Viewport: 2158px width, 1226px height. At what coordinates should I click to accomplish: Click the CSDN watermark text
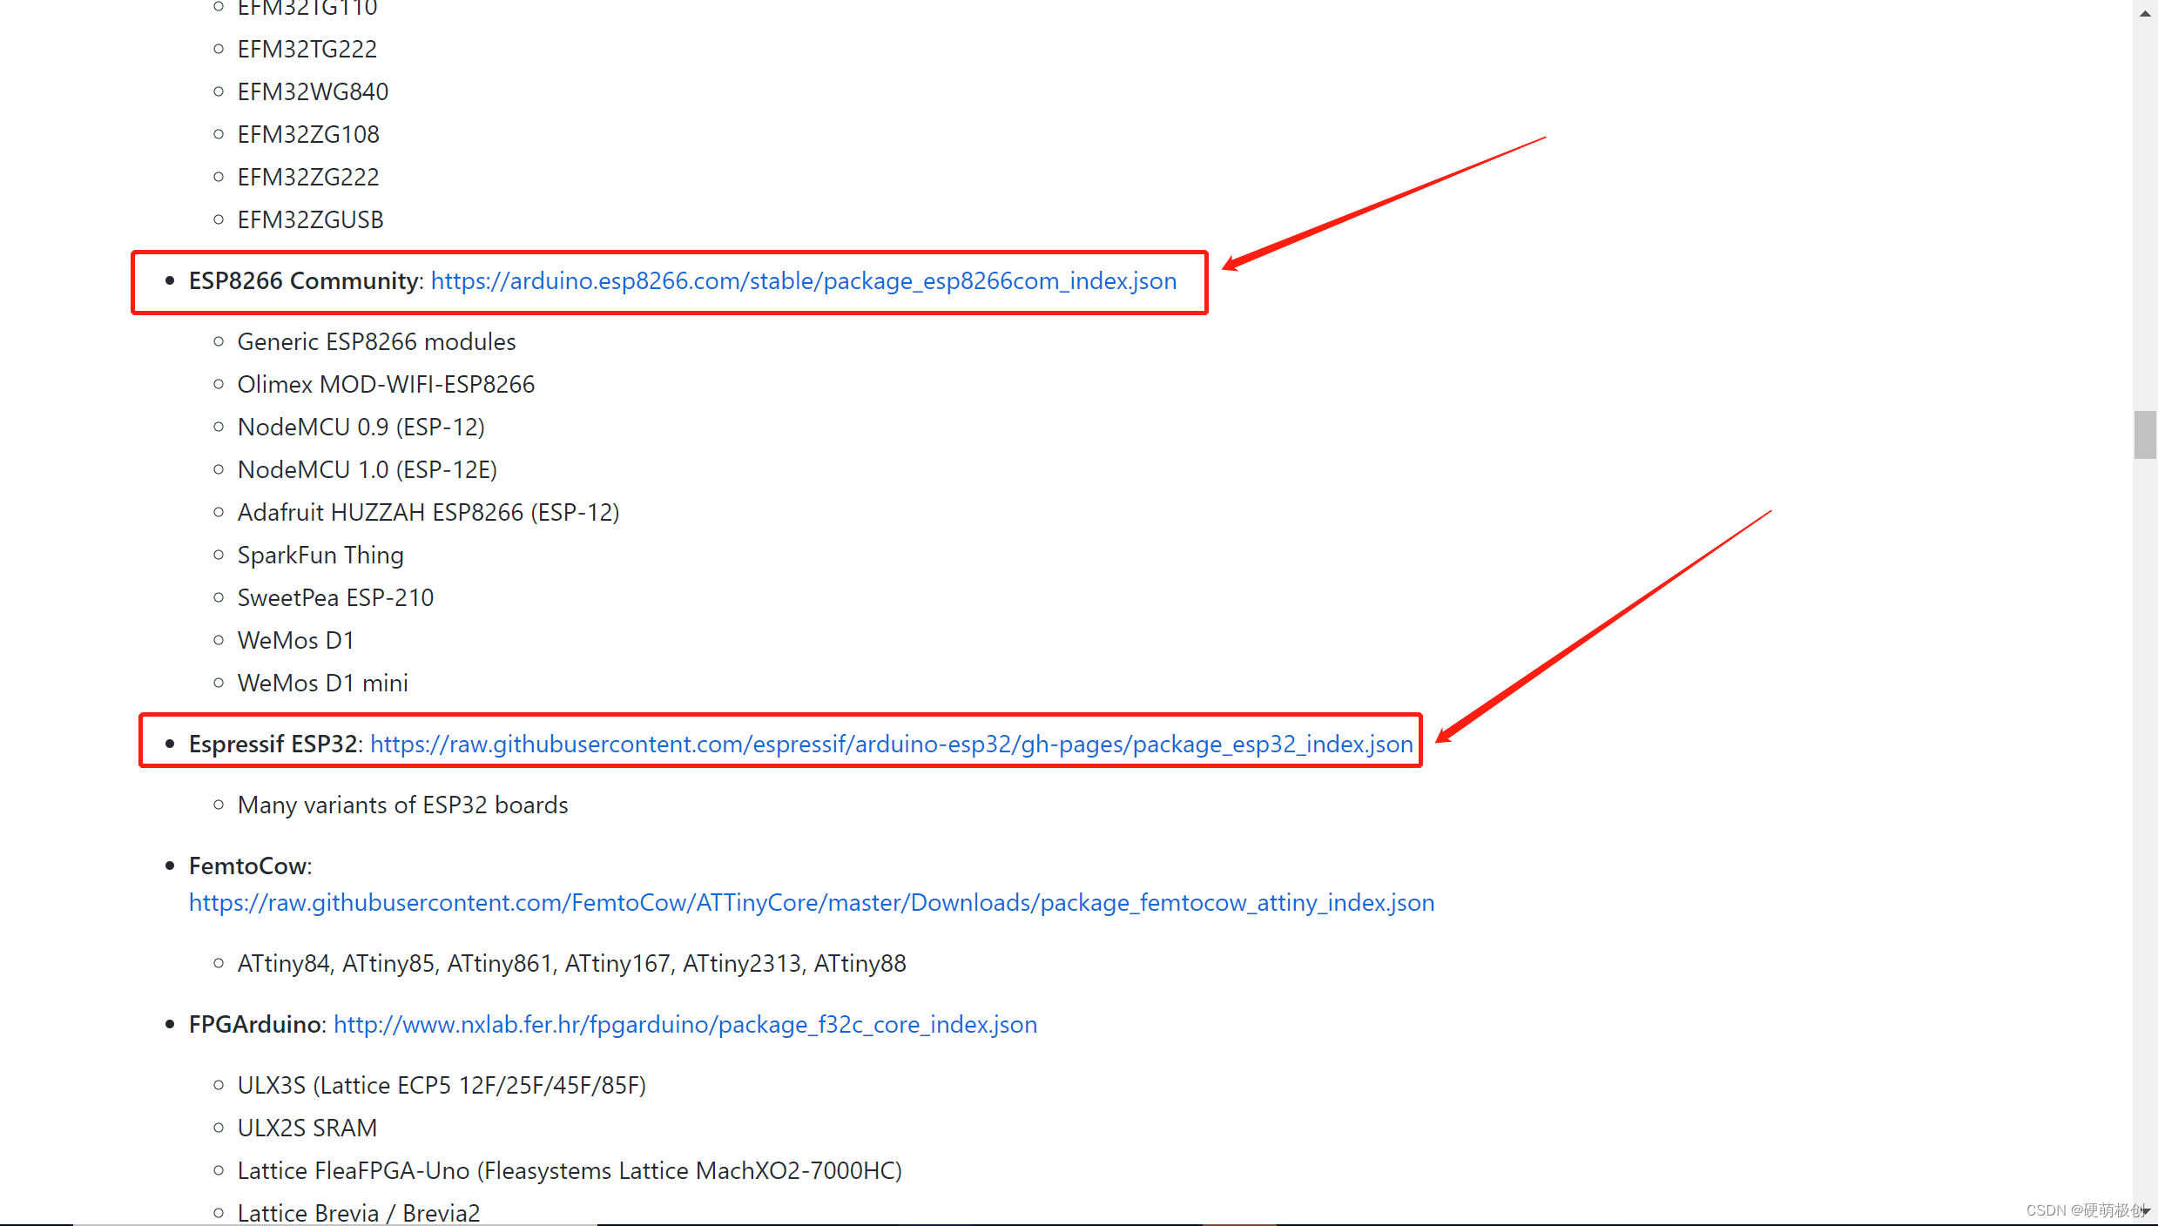click(x=2083, y=1210)
